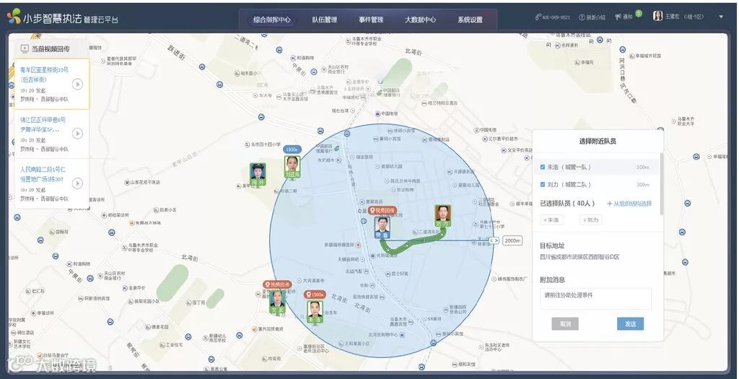Image resolution: width=739 pixels, height=379 pixels.
Task: Click 视频回传 badge above bottom-left officer
Action: [278, 284]
